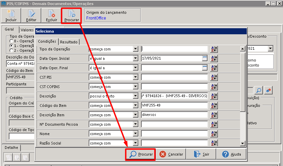Click the CST COFINS value field
283x166 pixels.
175,86
